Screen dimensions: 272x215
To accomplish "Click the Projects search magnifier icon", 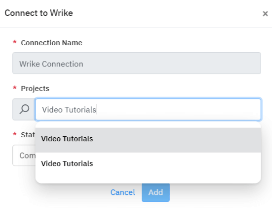I will point(24,109).
